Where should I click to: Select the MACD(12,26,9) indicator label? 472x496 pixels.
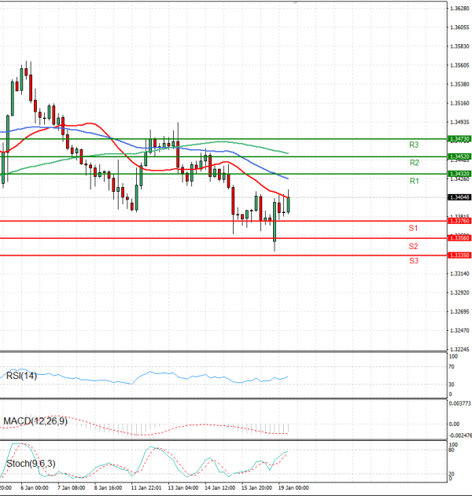pyautogui.click(x=34, y=422)
